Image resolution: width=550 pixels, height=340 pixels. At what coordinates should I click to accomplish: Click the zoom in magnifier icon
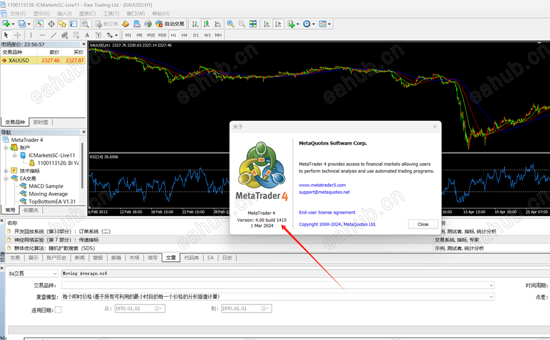point(231,24)
